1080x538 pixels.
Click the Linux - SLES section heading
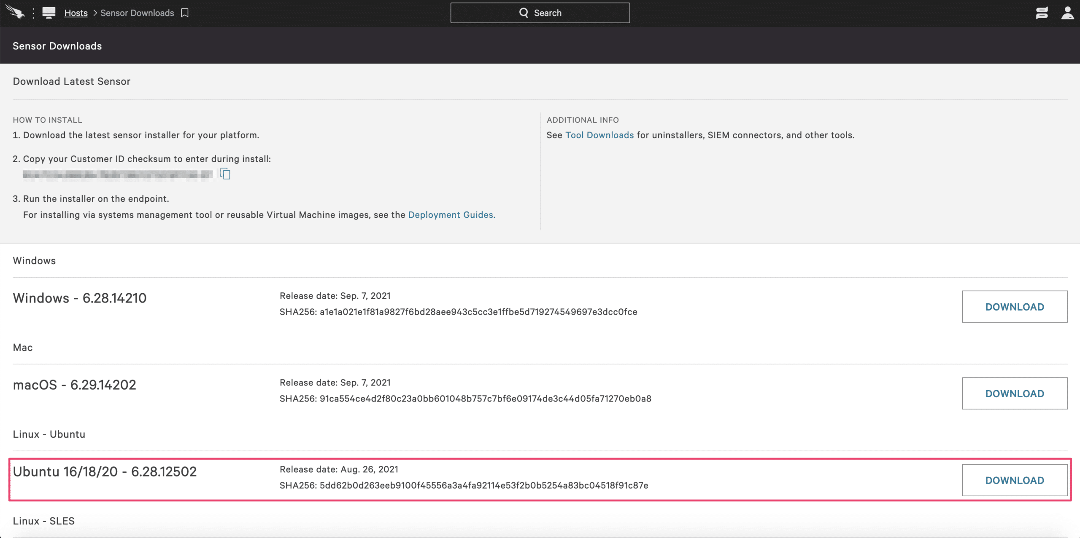44,521
